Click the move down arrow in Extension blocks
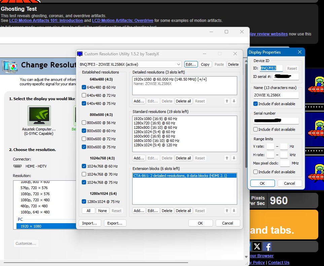The width and height of the screenshot is (324, 266). point(234,211)
